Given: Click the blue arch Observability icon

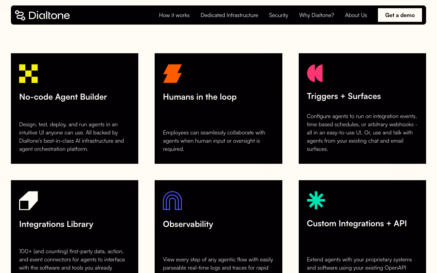Looking at the screenshot, I should [x=172, y=201].
